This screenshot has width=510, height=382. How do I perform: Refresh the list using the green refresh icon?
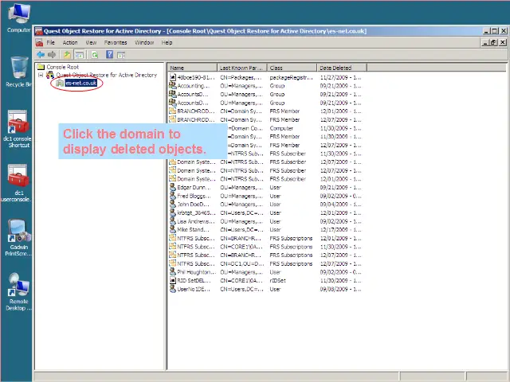95,55
